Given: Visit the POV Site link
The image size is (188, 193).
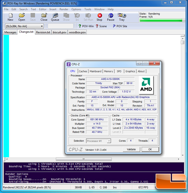Looking at the screenshot, I should coord(120,26).
